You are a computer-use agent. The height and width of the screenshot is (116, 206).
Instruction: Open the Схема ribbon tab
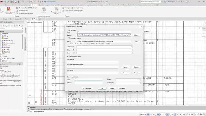pos(14,5)
